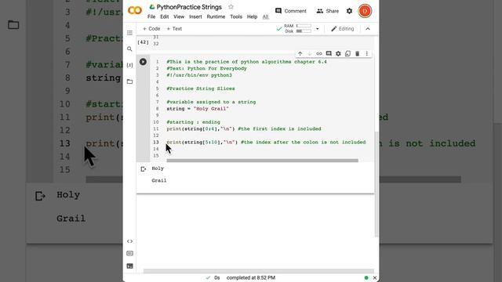Screen dimensions: 502x282
Task: Collapse the header with the caret
Action: pyautogui.click(x=368, y=29)
